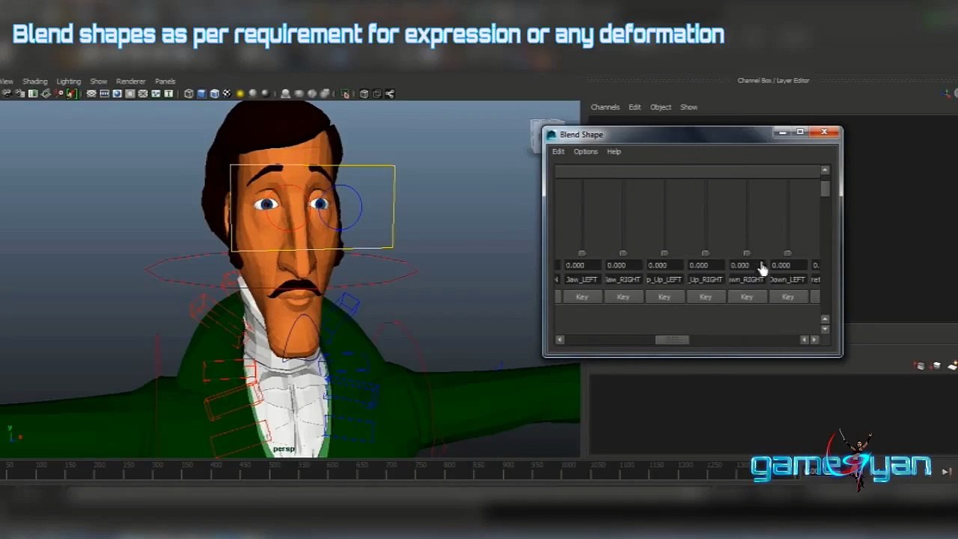Open the viewport Shading menu

click(x=35, y=81)
